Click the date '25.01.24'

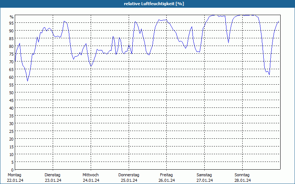[x=129, y=180]
